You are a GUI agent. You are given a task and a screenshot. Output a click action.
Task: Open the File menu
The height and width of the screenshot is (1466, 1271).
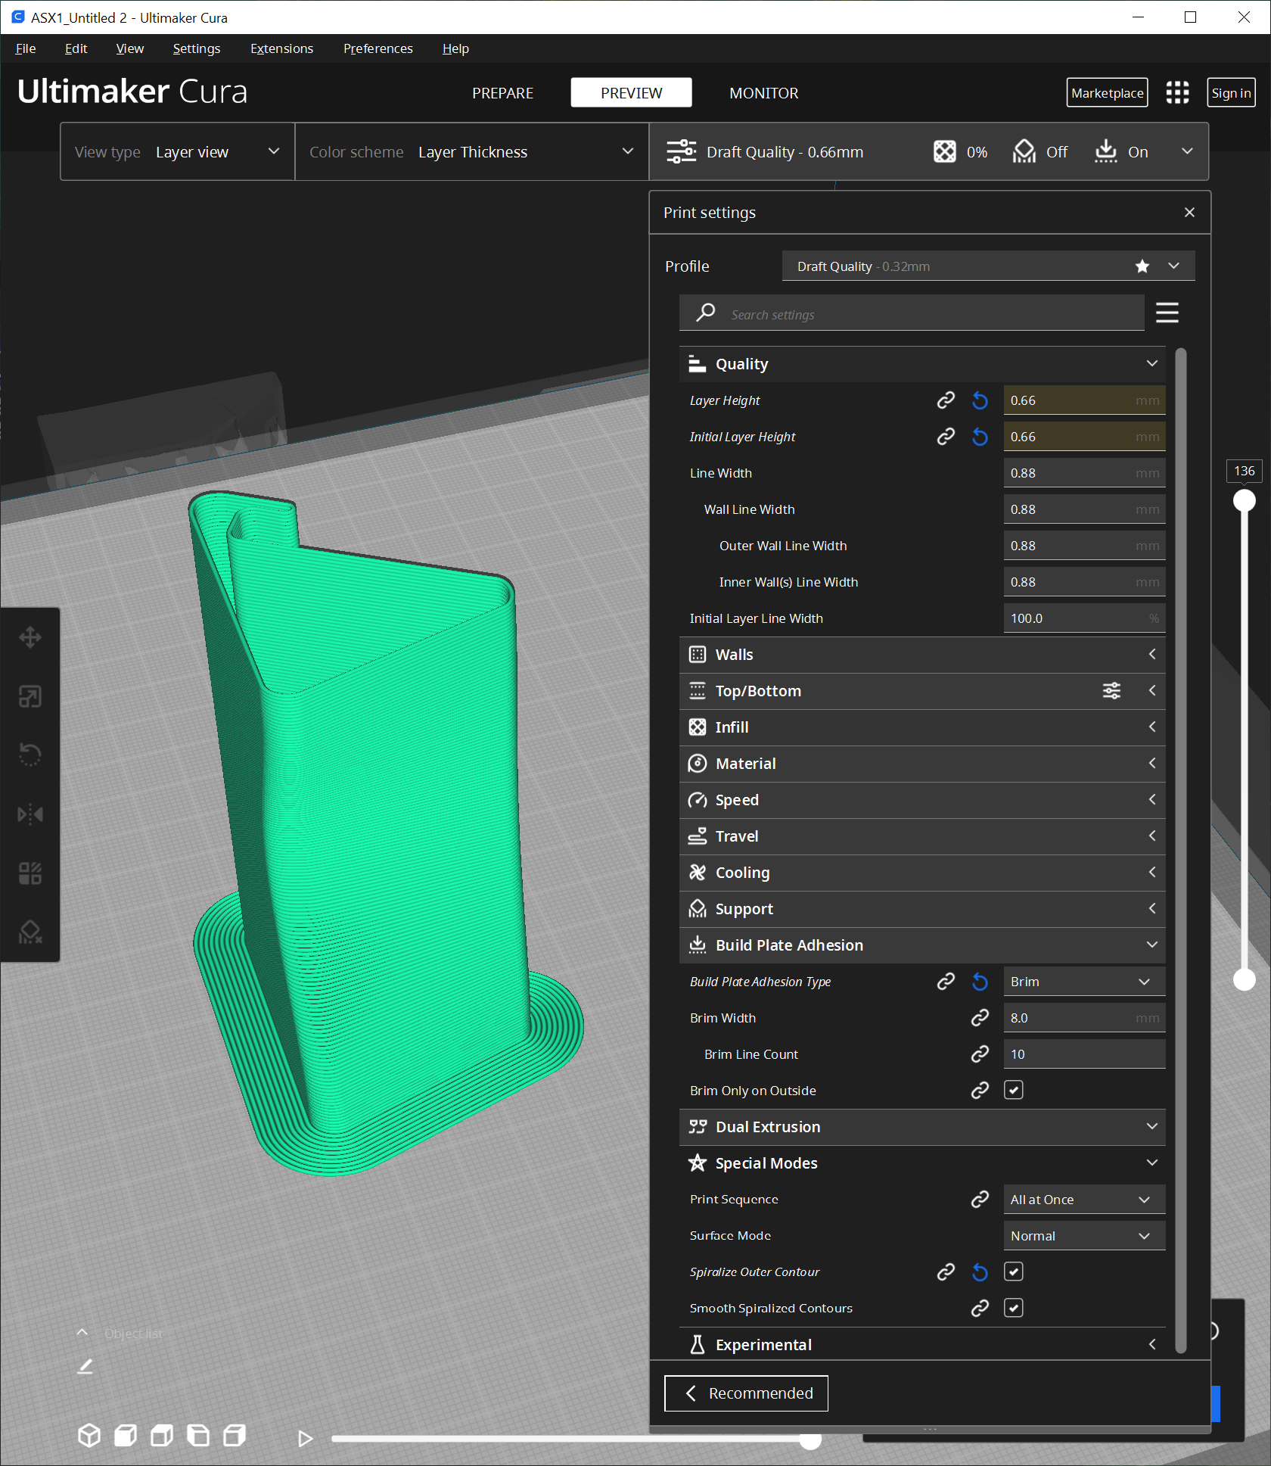click(x=26, y=48)
